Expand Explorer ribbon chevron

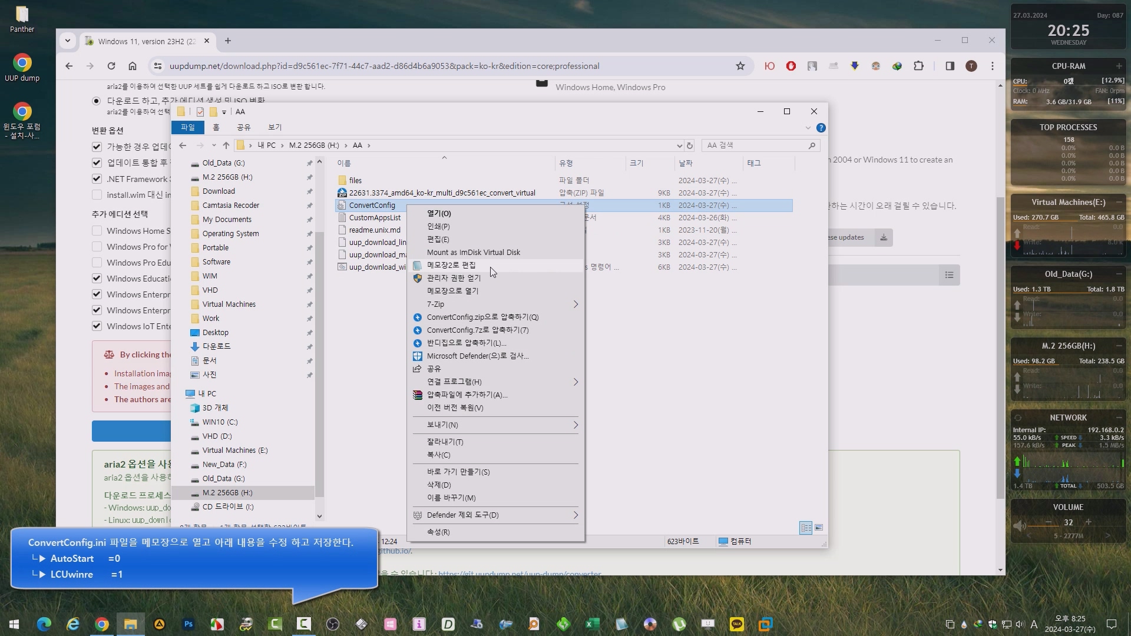tap(808, 128)
